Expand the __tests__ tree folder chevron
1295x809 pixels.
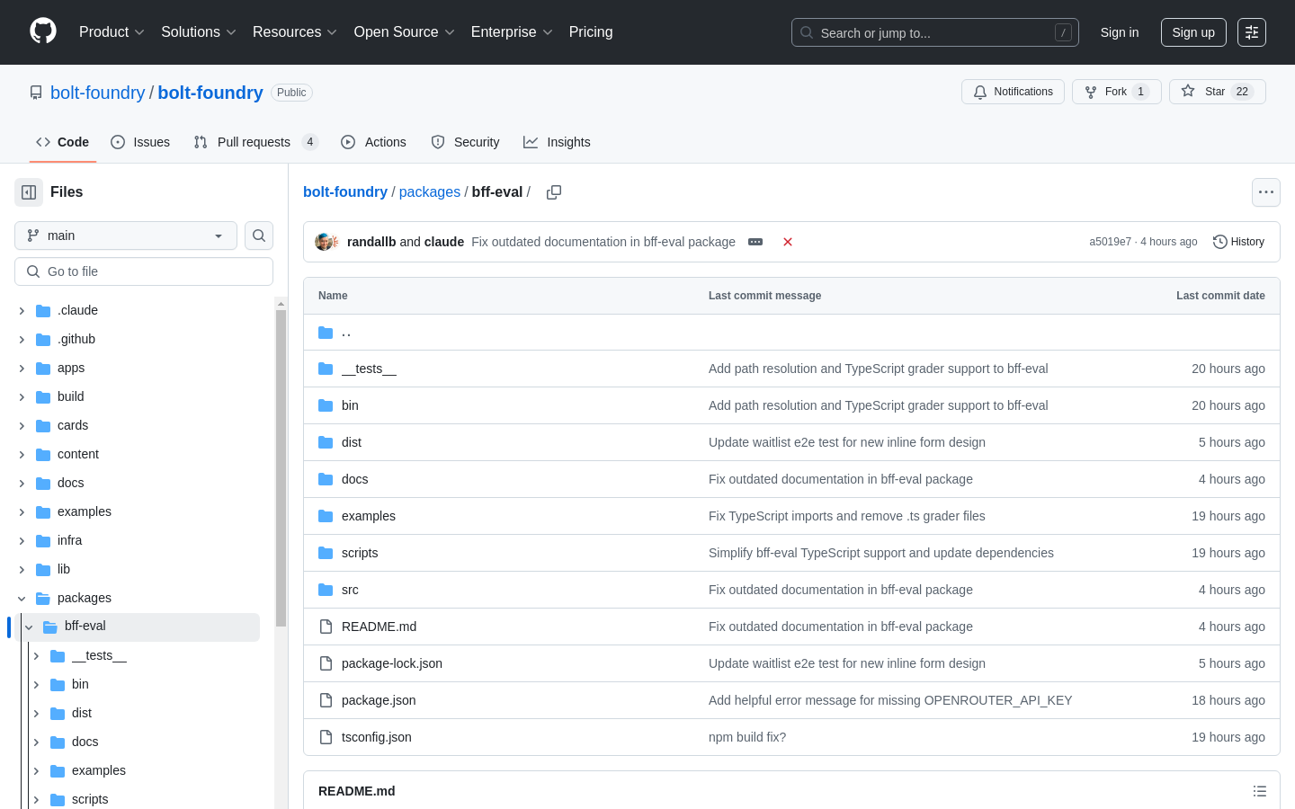[36, 656]
